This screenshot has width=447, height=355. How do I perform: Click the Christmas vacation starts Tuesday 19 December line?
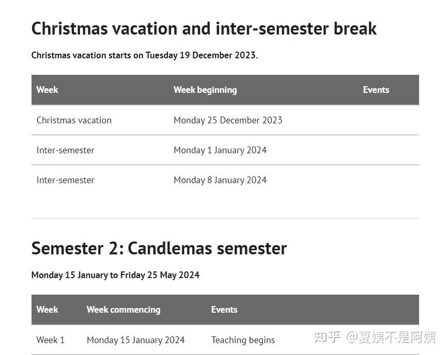[145, 55]
